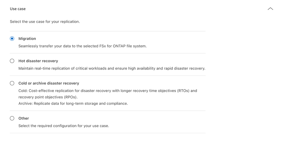Enable Cold or archive disaster recovery radio

pos(12,83)
